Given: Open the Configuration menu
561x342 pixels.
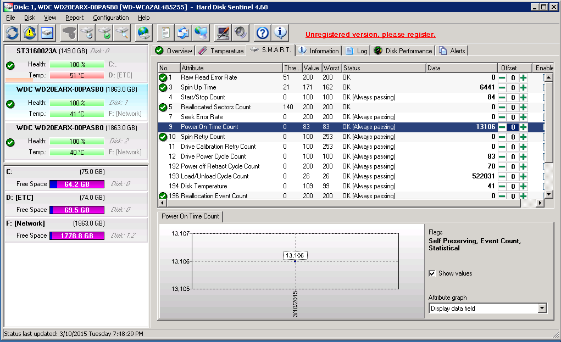Looking at the screenshot, I should (111, 18).
